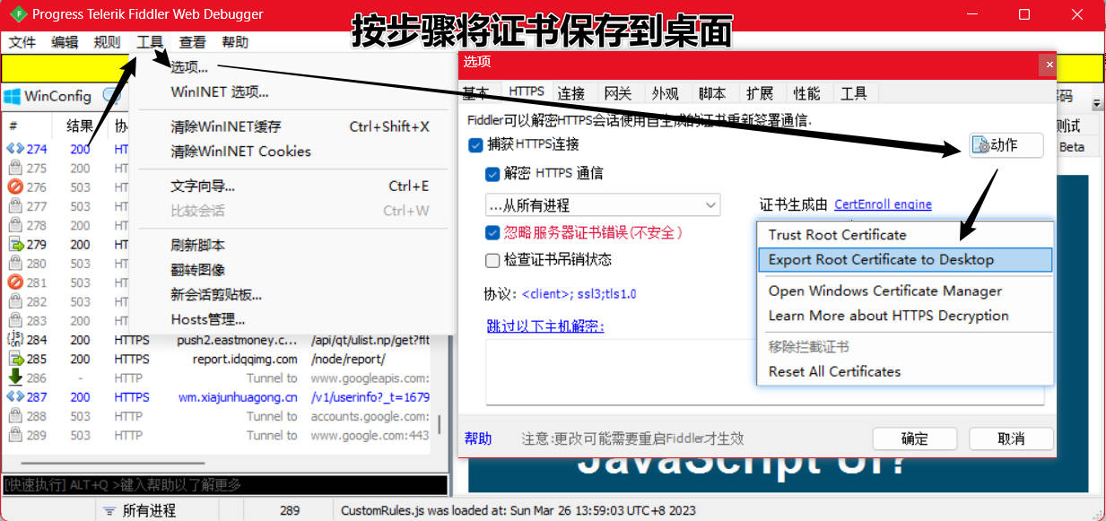Select Open Windows Certificate Manager

(x=904, y=291)
